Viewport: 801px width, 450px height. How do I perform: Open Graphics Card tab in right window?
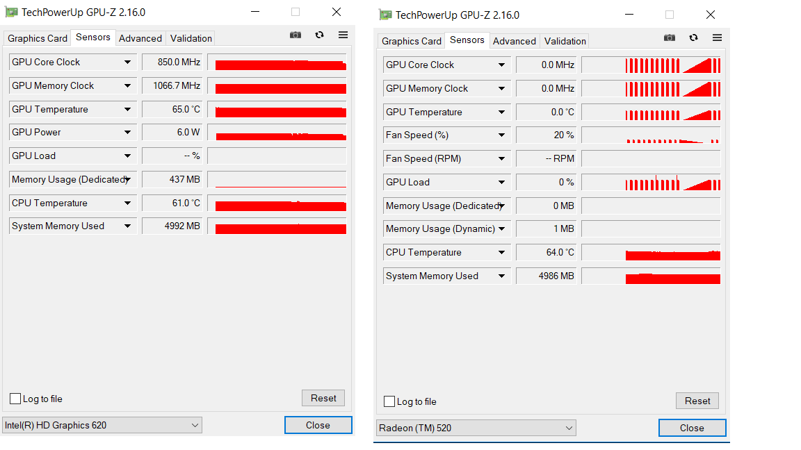tap(411, 42)
